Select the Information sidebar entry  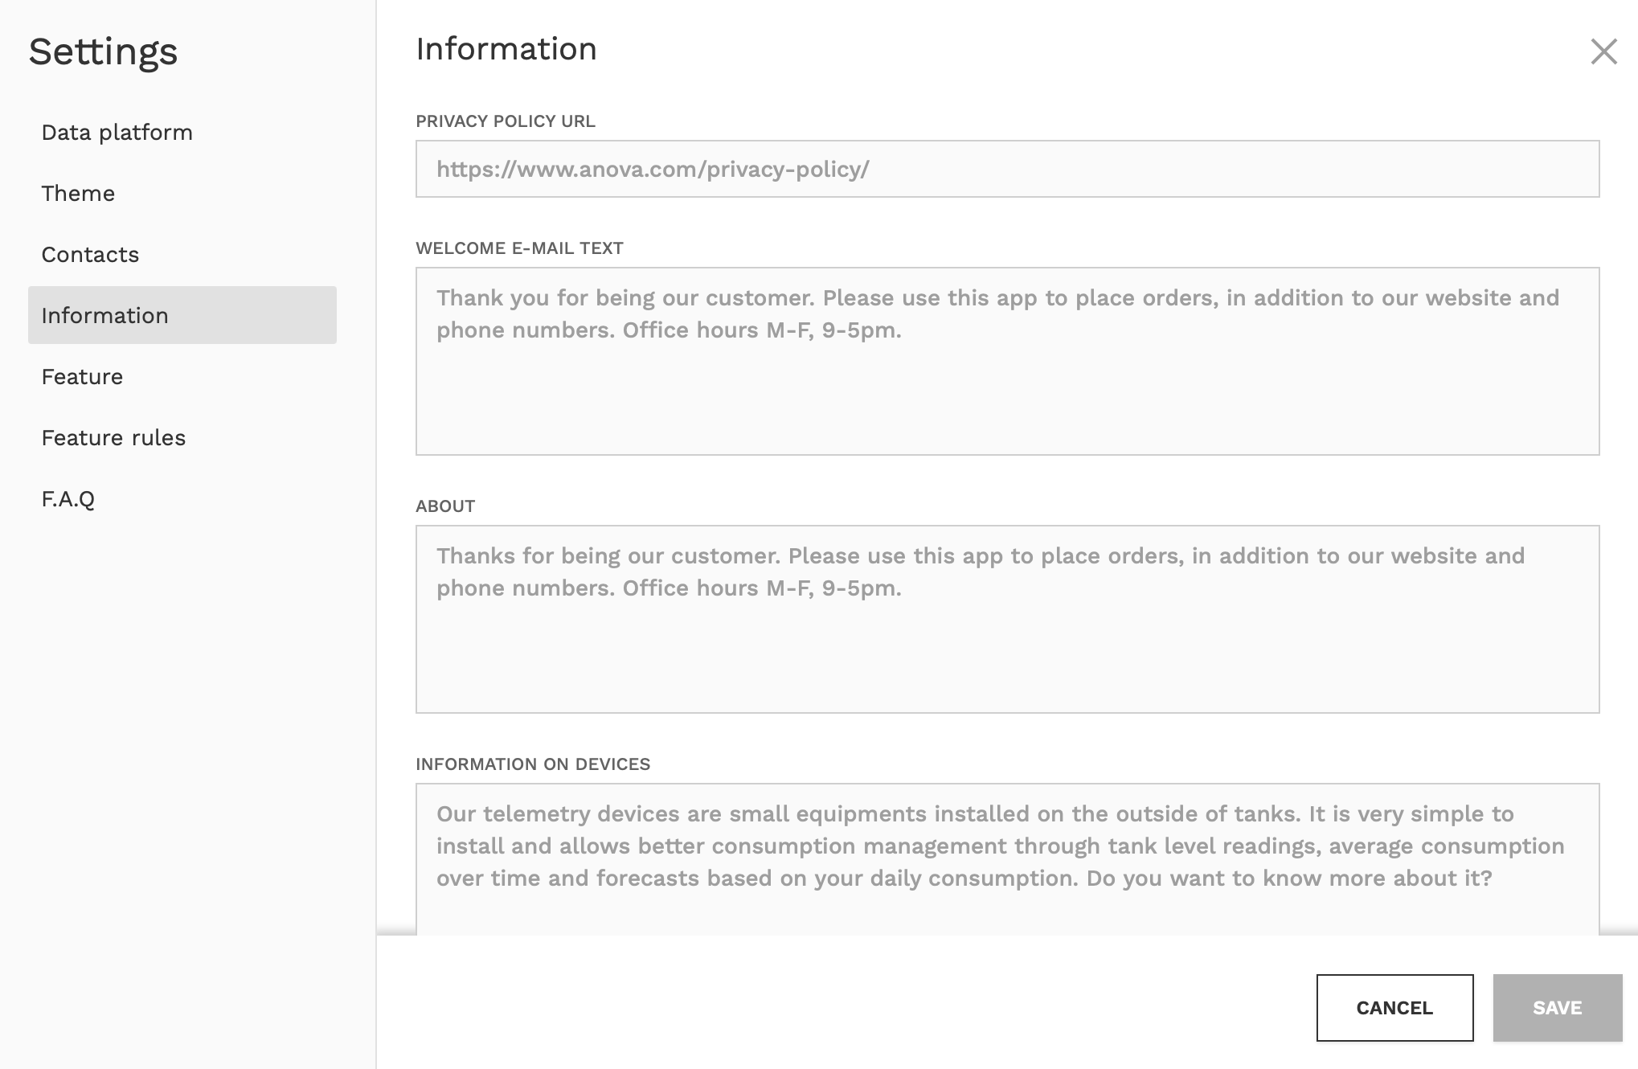point(105,315)
